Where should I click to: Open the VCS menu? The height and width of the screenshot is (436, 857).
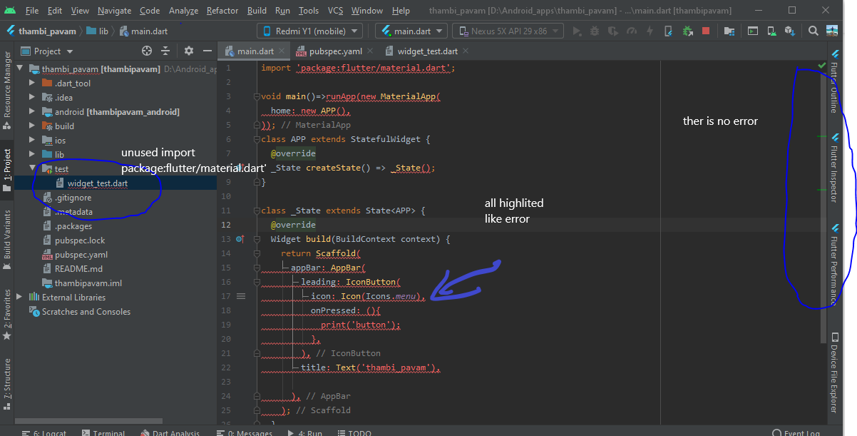click(x=335, y=11)
